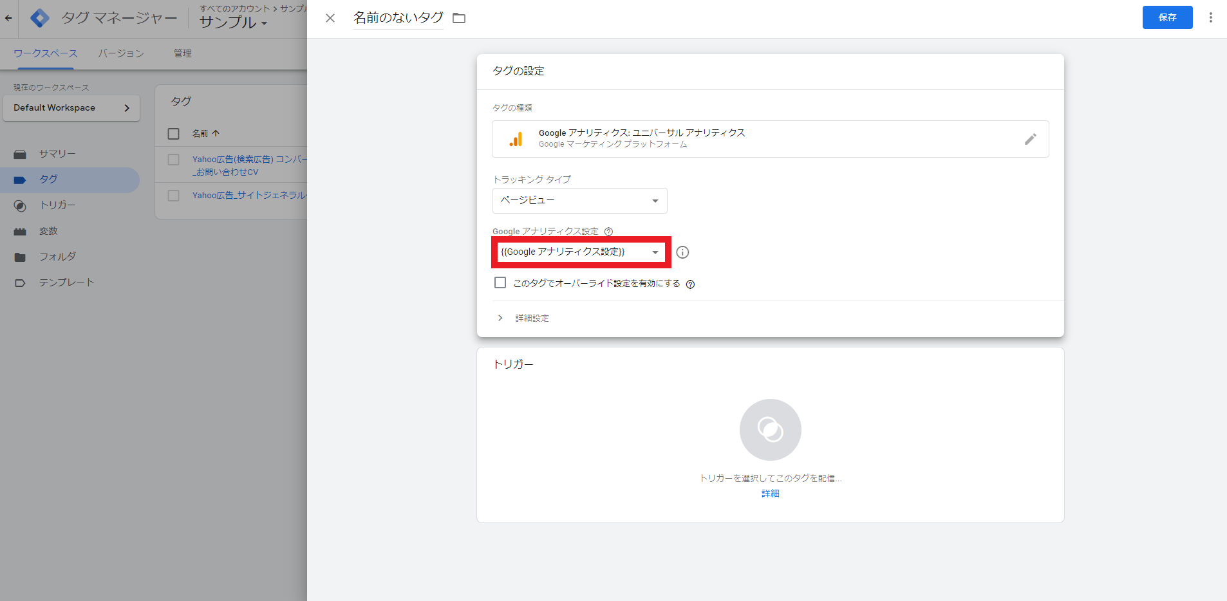The height and width of the screenshot is (601, 1227).
Task: Close the tag editor with the X icon
Action: coord(330,18)
